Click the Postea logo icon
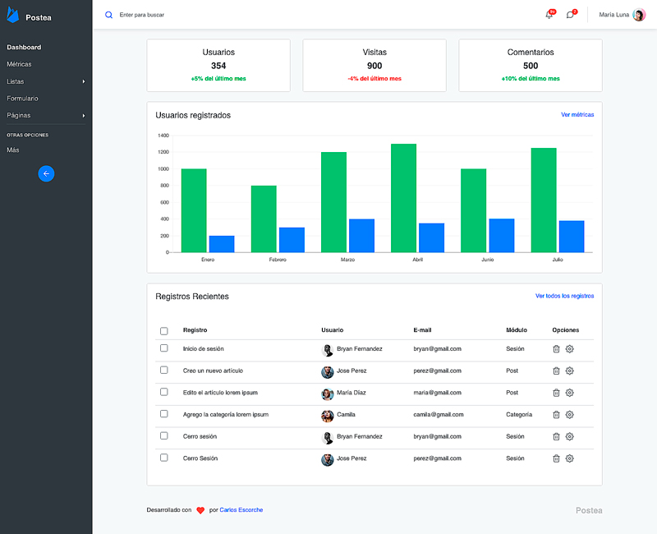657x534 pixels. tap(13, 15)
